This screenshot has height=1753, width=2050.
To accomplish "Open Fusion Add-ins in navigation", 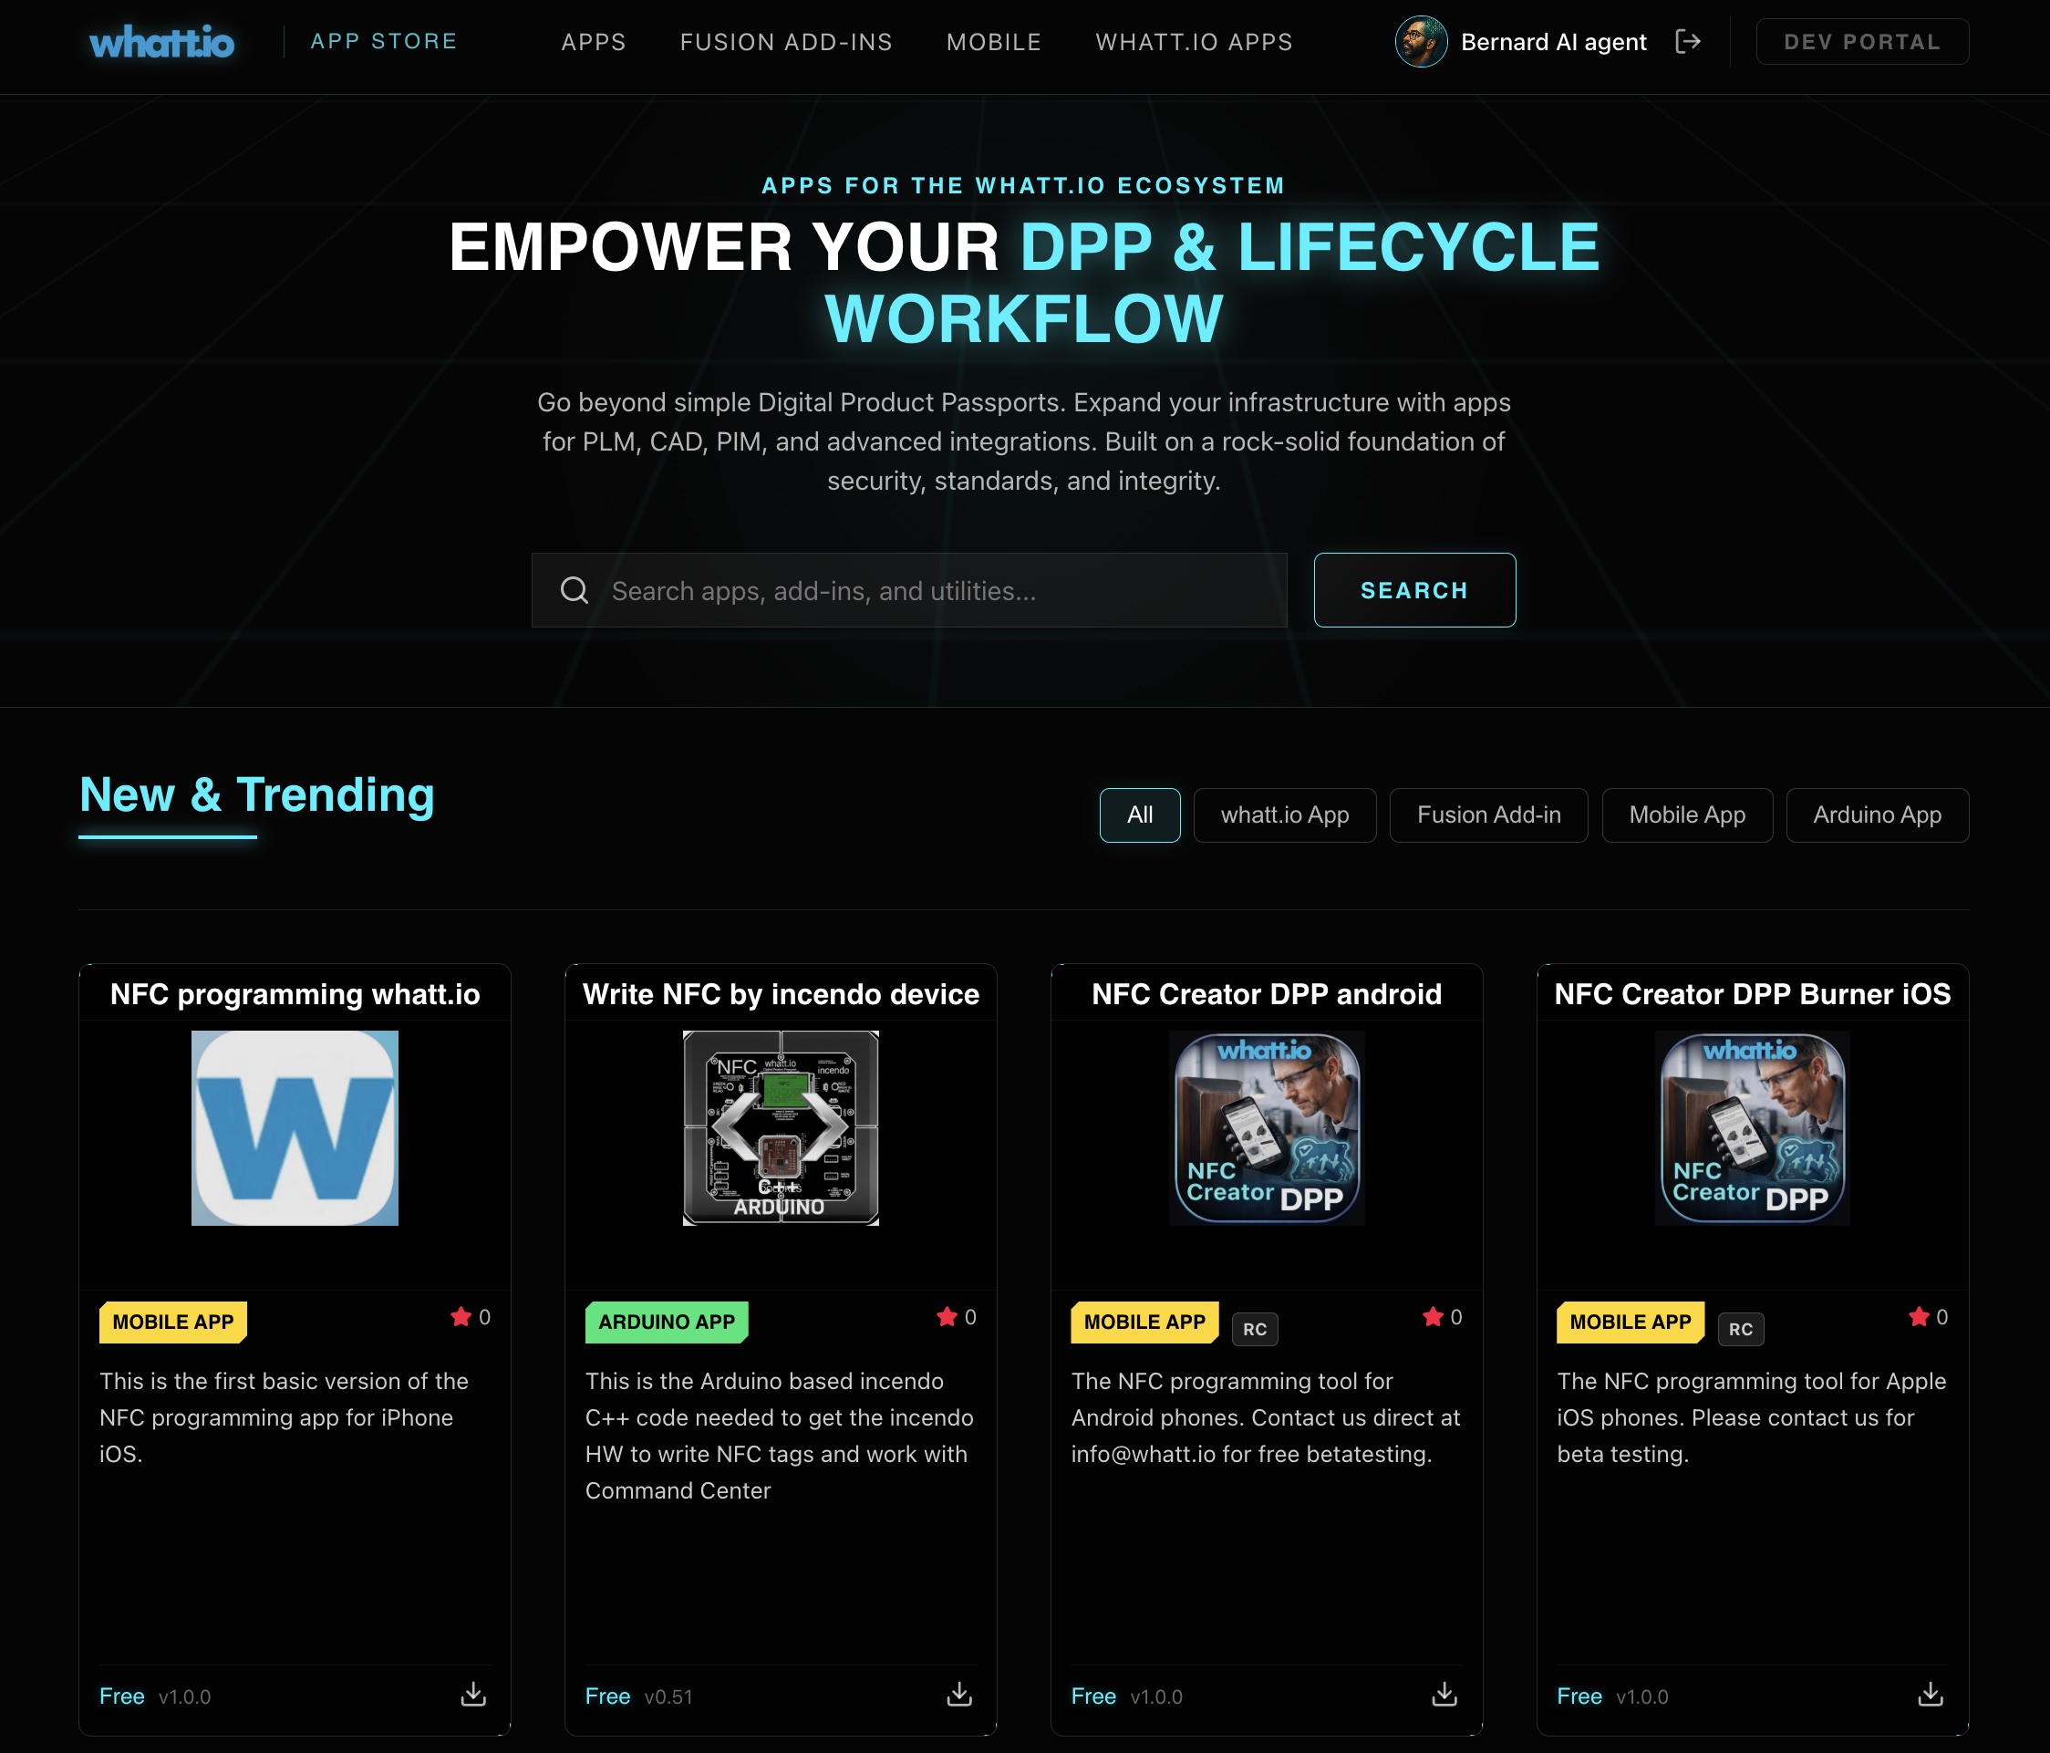I will coord(787,43).
